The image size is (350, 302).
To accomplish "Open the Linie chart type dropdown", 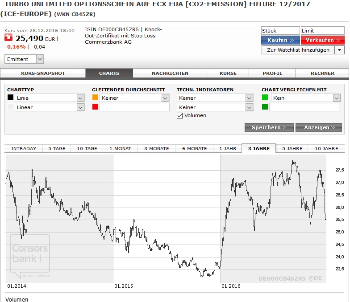I will point(50,98).
